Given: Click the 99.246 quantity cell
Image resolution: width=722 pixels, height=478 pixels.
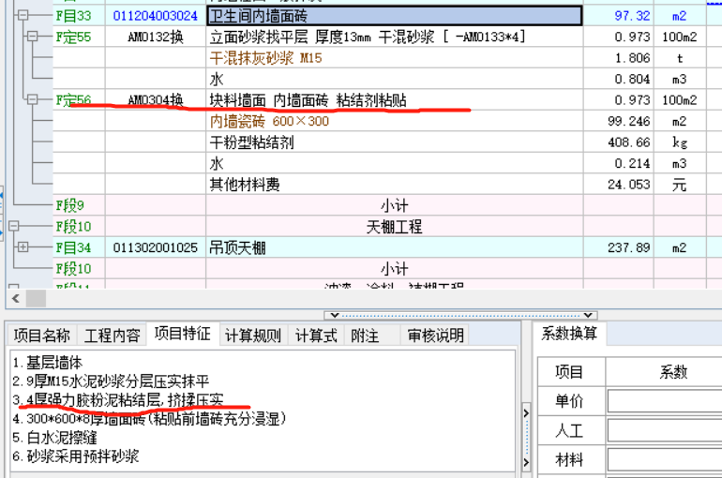Looking at the screenshot, I should coord(619,122).
